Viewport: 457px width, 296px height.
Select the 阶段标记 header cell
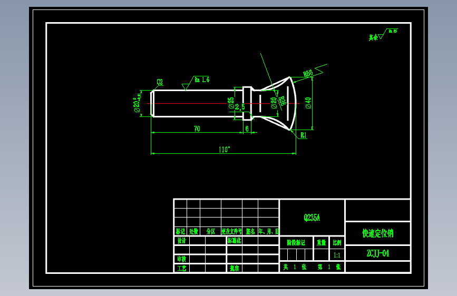tap(296, 243)
